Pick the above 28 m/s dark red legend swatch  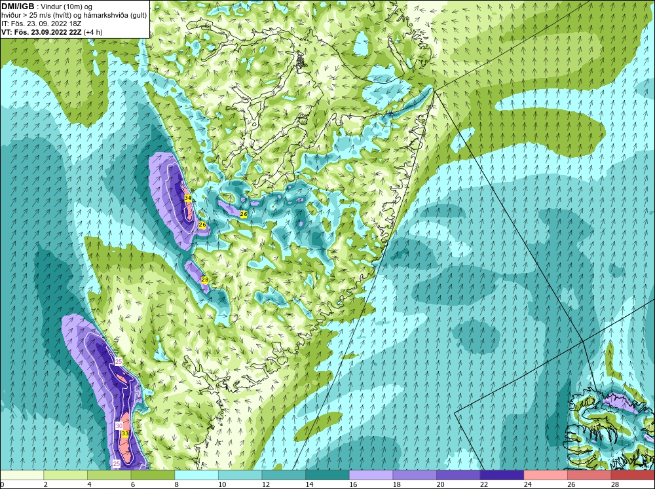(633, 475)
